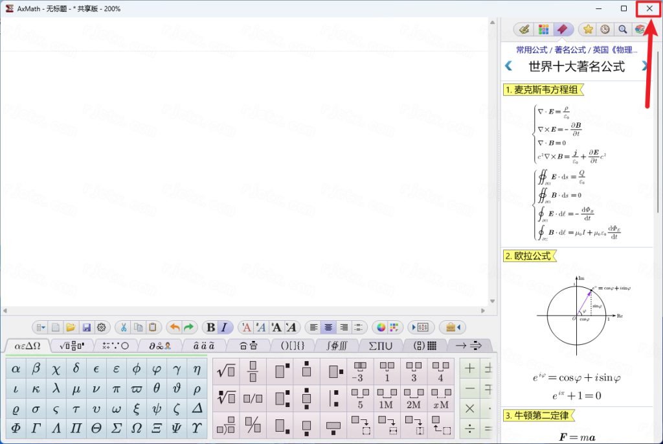Open settings with the gear icon
The height and width of the screenshot is (444, 663).
[102, 327]
